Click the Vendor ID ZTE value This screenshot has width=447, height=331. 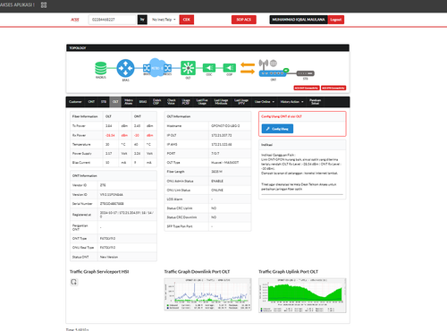click(103, 185)
